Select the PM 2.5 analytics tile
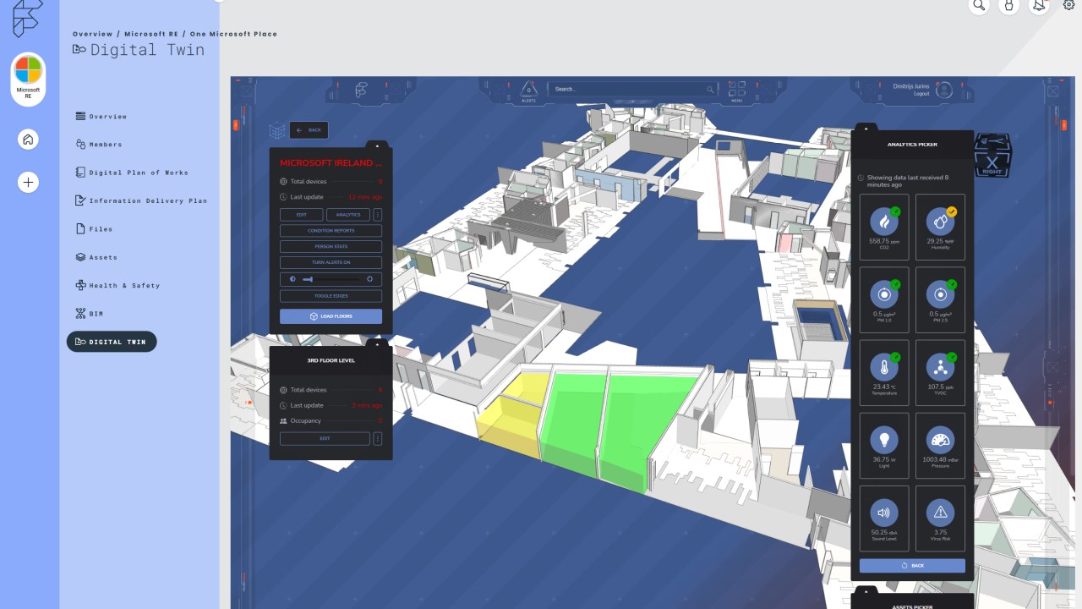The width and height of the screenshot is (1082, 609). (x=940, y=299)
